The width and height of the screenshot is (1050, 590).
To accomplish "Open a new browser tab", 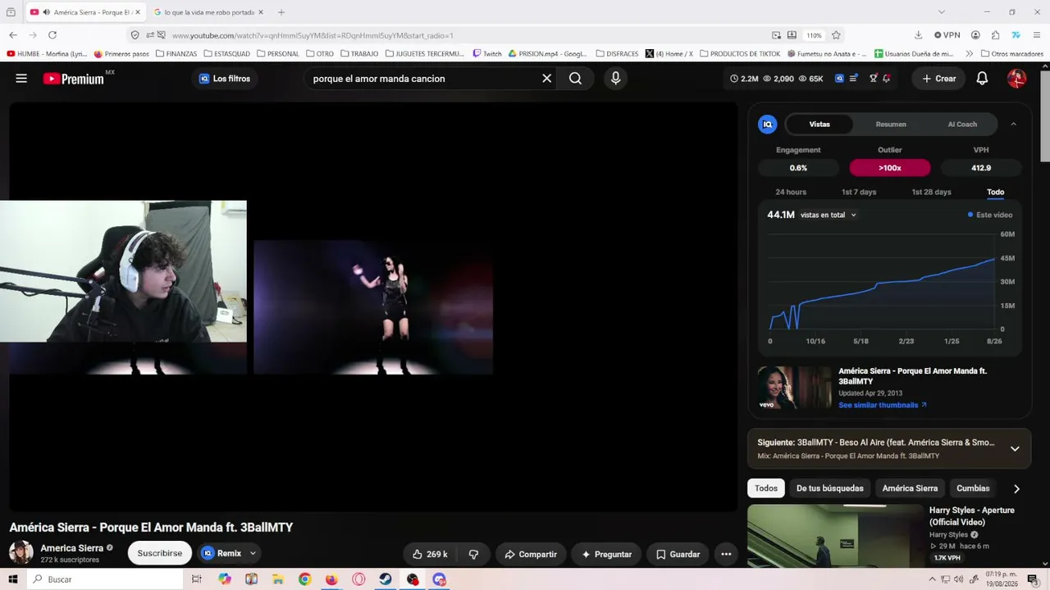I will pyautogui.click(x=281, y=12).
